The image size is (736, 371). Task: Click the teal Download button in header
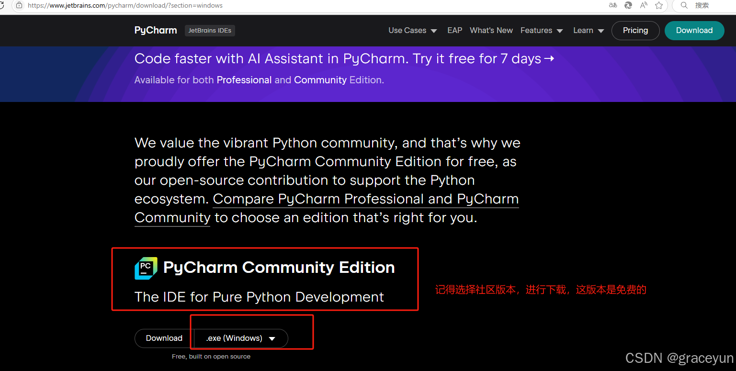coord(694,30)
